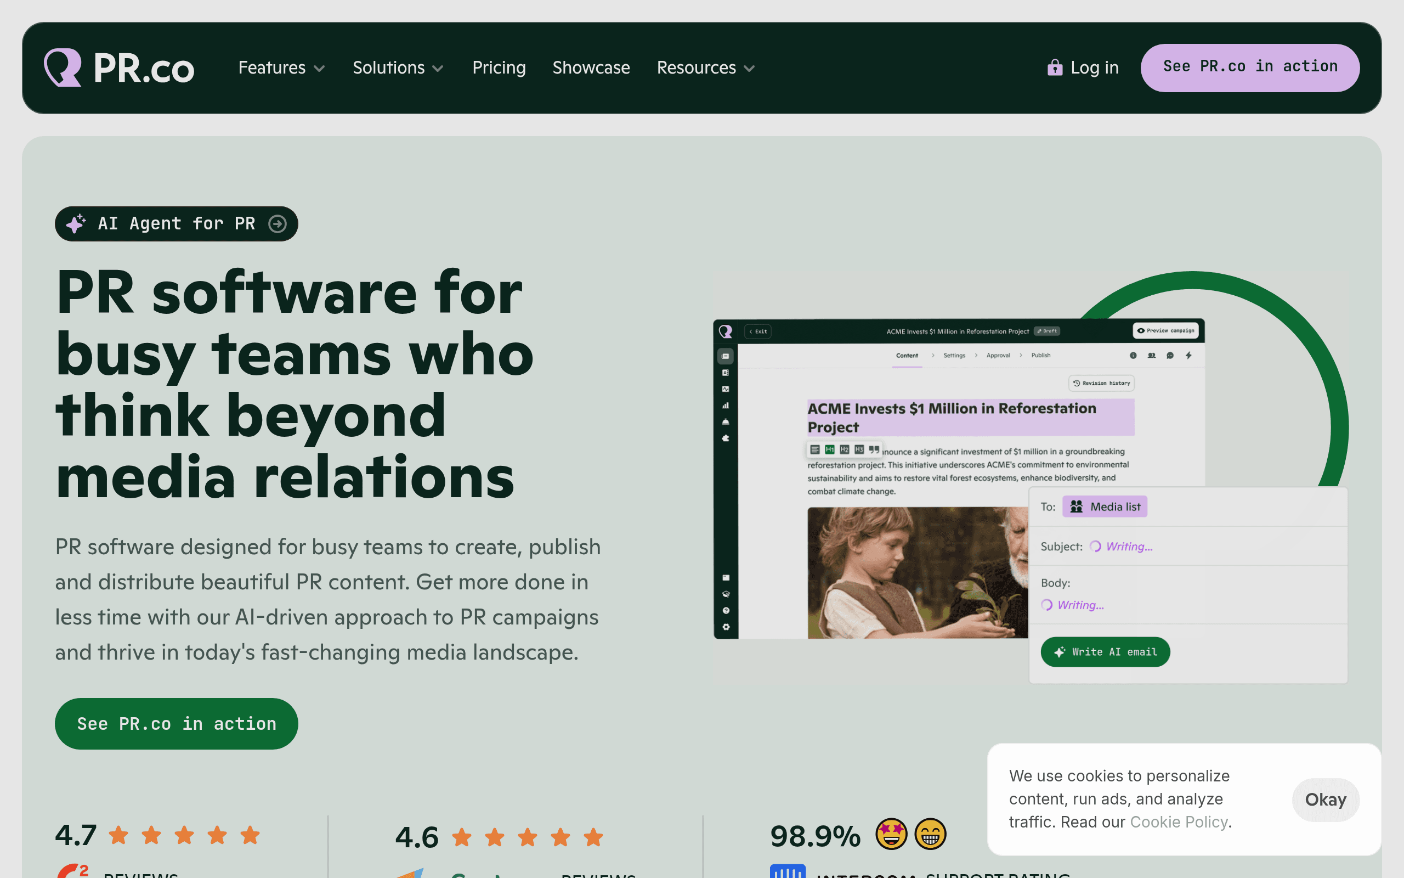Click the grinning emoji
The width and height of the screenshot is (1404, 878).
pyautogui.click(x=930, y=835)
